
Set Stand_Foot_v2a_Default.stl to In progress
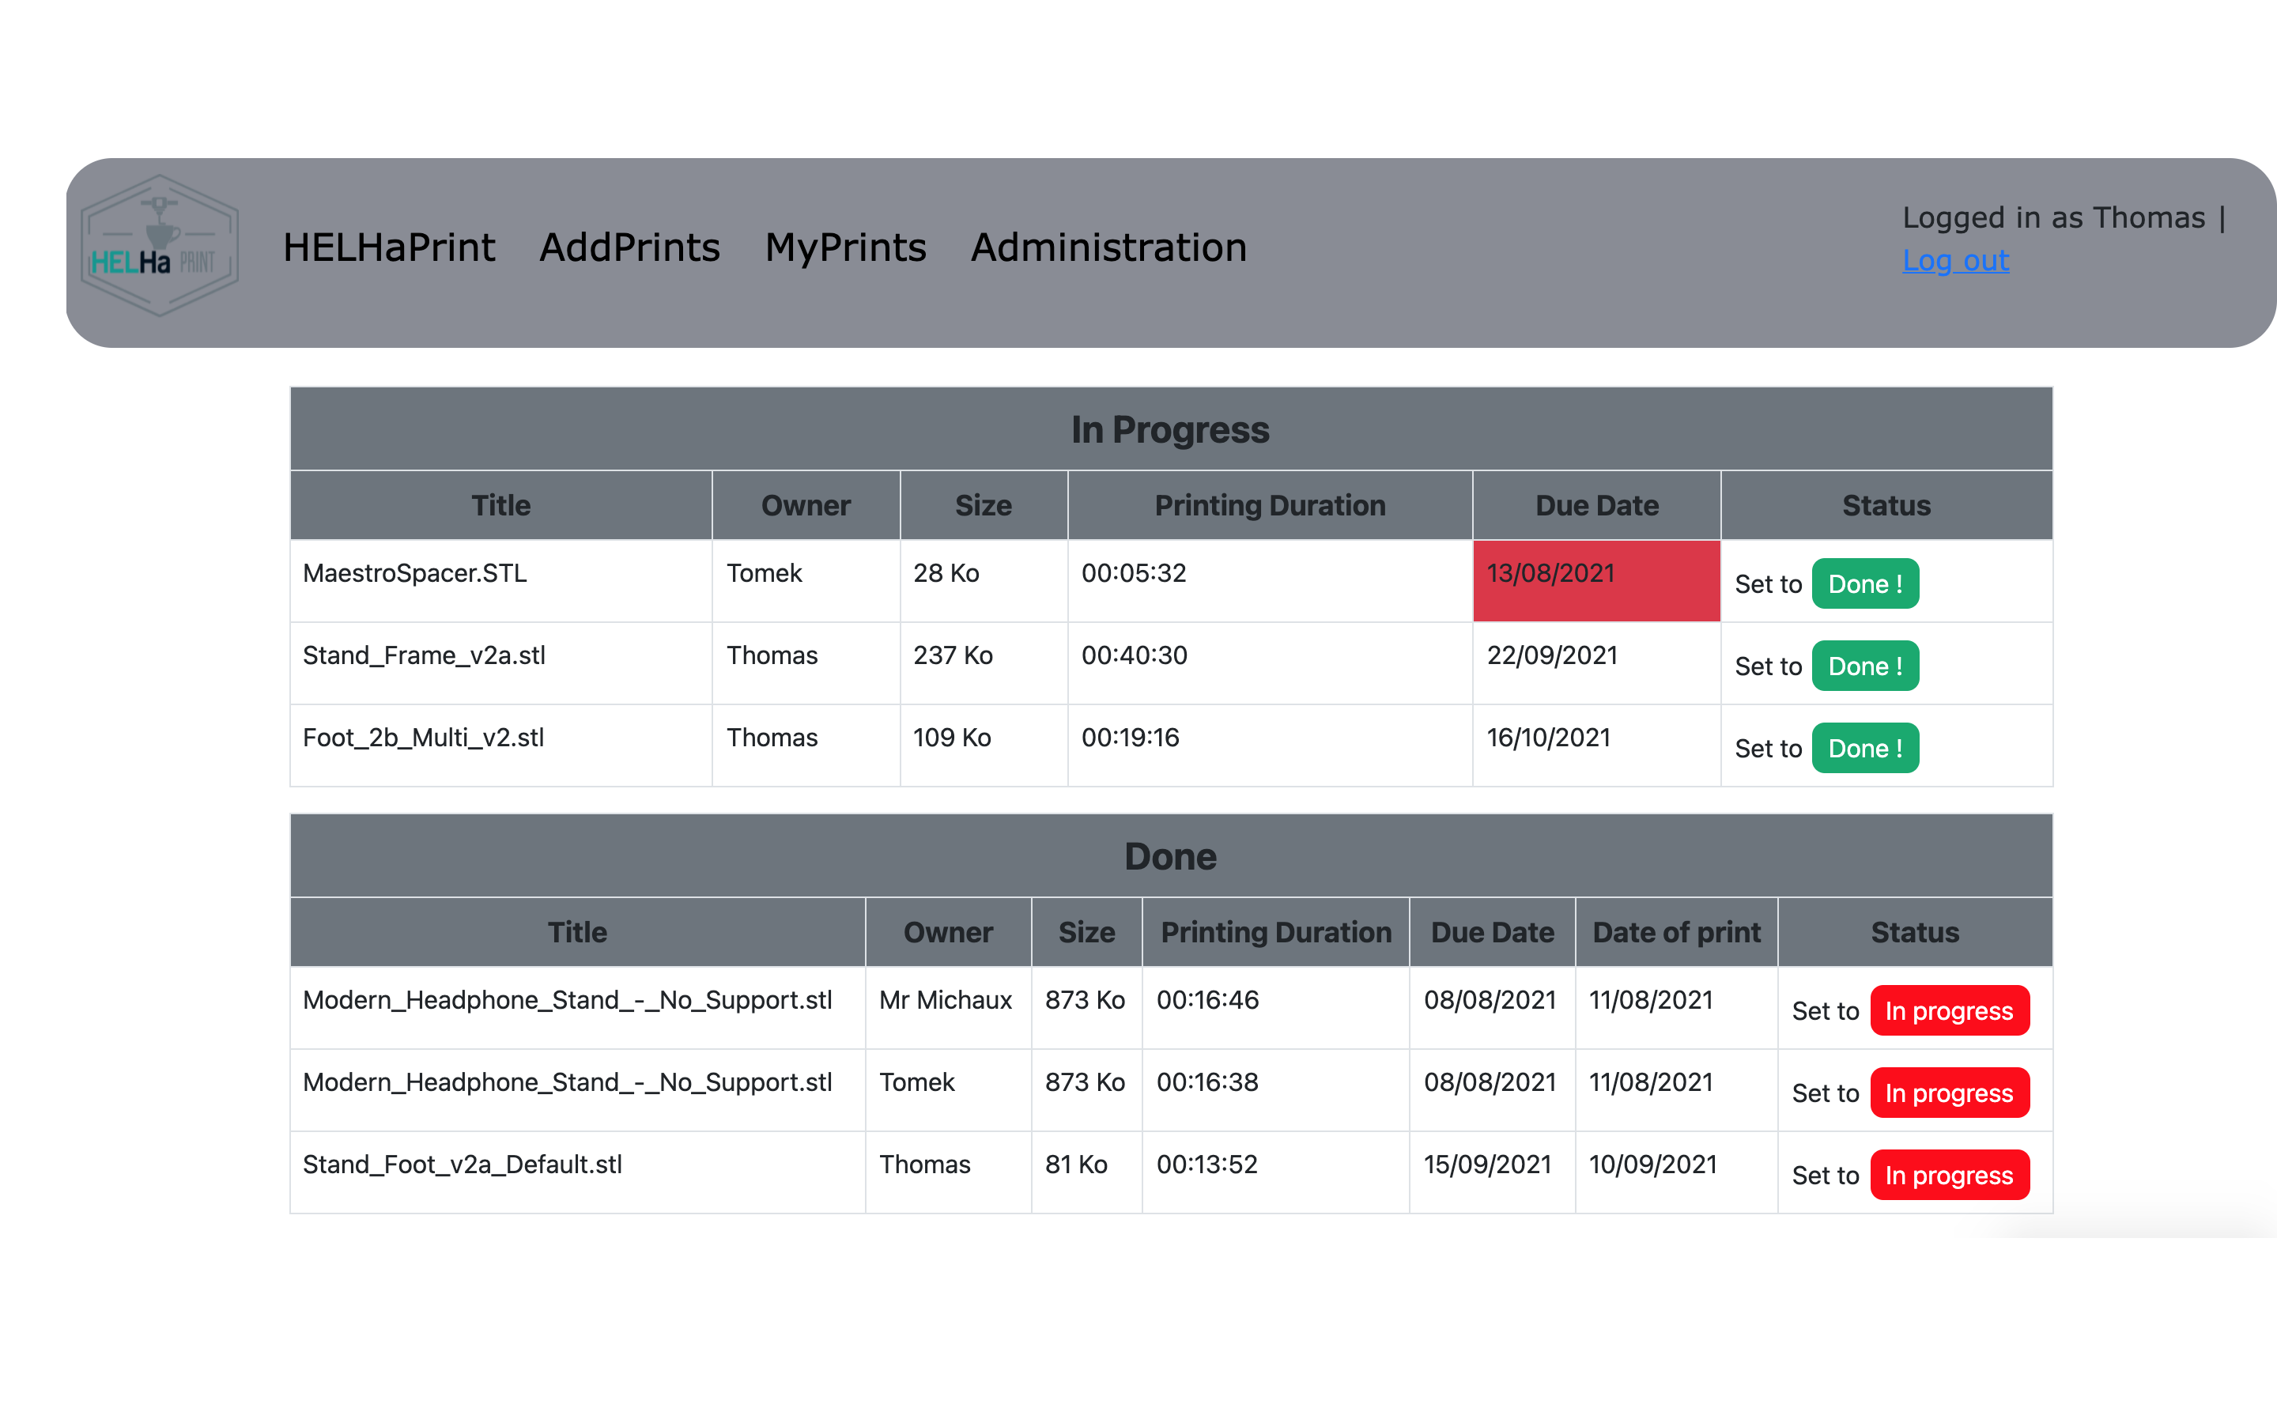(1949, 1176)
